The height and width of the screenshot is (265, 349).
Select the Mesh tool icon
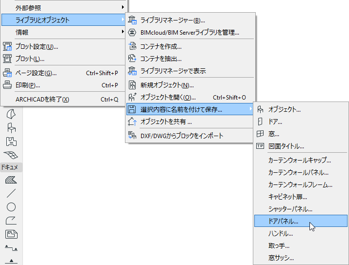(11, 155)
